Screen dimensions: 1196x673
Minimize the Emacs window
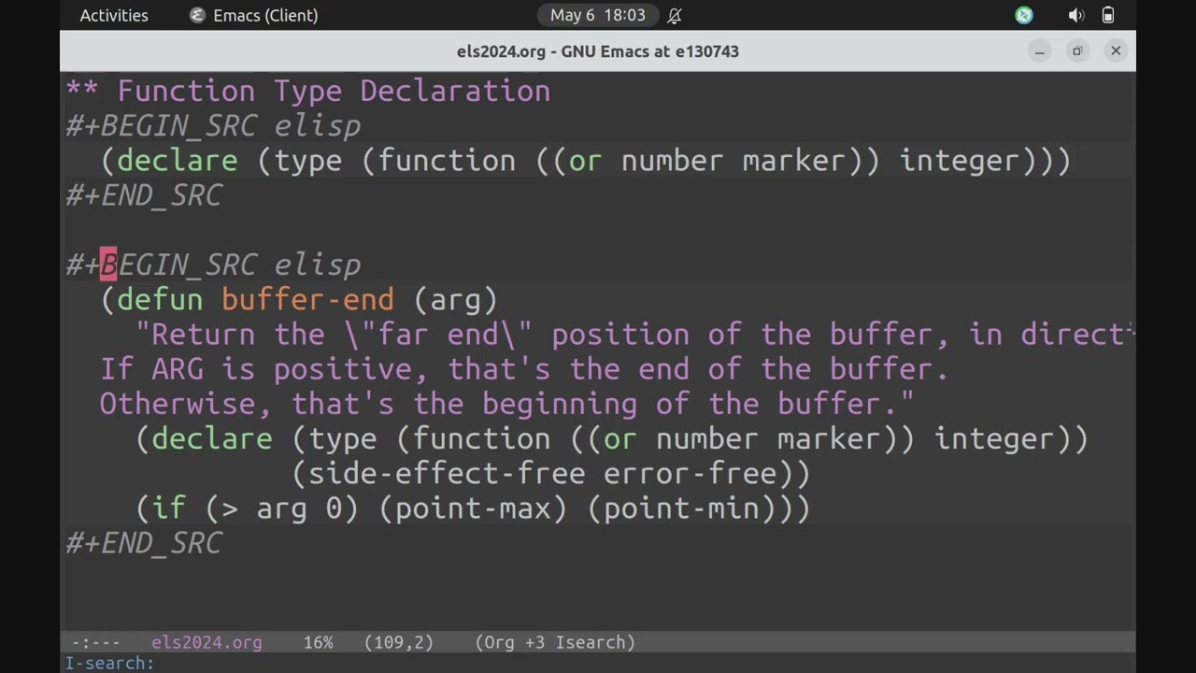(x=1039, y=51)
